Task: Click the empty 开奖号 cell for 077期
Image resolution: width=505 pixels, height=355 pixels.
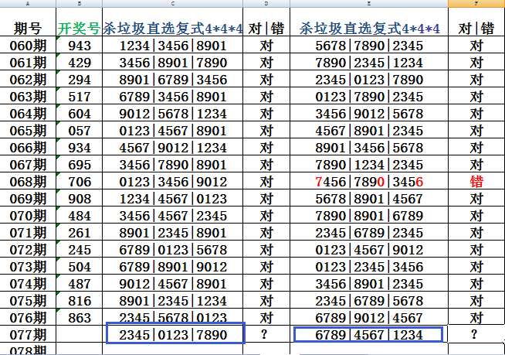Action: [79, 333]
